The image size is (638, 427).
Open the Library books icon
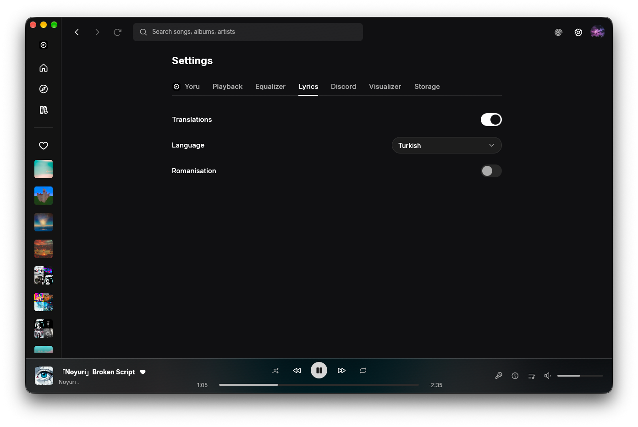(44, 110)
